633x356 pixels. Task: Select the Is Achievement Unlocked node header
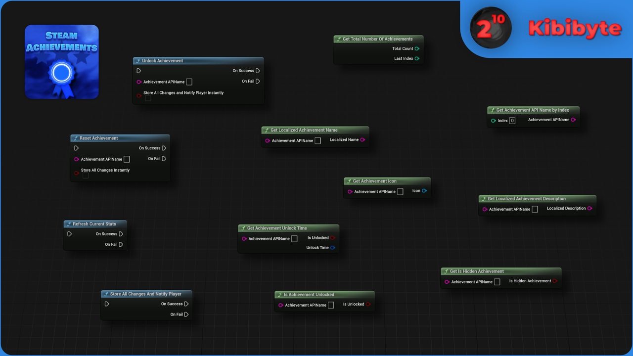(x=324, y=294)
